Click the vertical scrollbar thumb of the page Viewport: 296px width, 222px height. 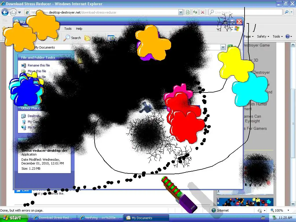tap(293, 123)
